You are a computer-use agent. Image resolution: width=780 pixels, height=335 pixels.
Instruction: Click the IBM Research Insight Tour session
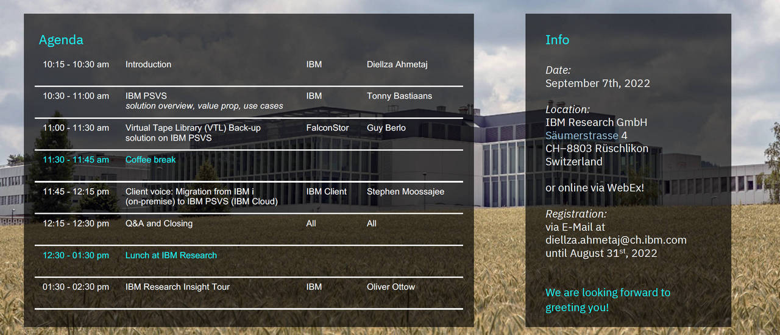pos(177,287)
